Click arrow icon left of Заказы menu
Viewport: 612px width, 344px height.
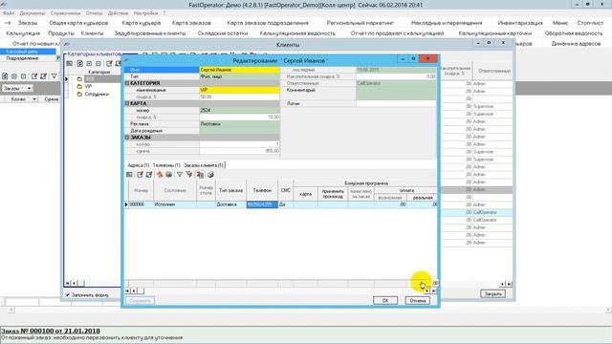(8, 23)
